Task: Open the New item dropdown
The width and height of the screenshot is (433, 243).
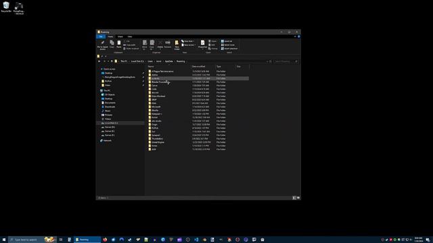Action: point(188,41)
